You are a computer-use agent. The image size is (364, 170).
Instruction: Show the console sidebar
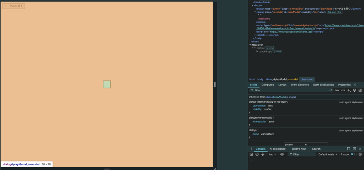coord(251,154)
